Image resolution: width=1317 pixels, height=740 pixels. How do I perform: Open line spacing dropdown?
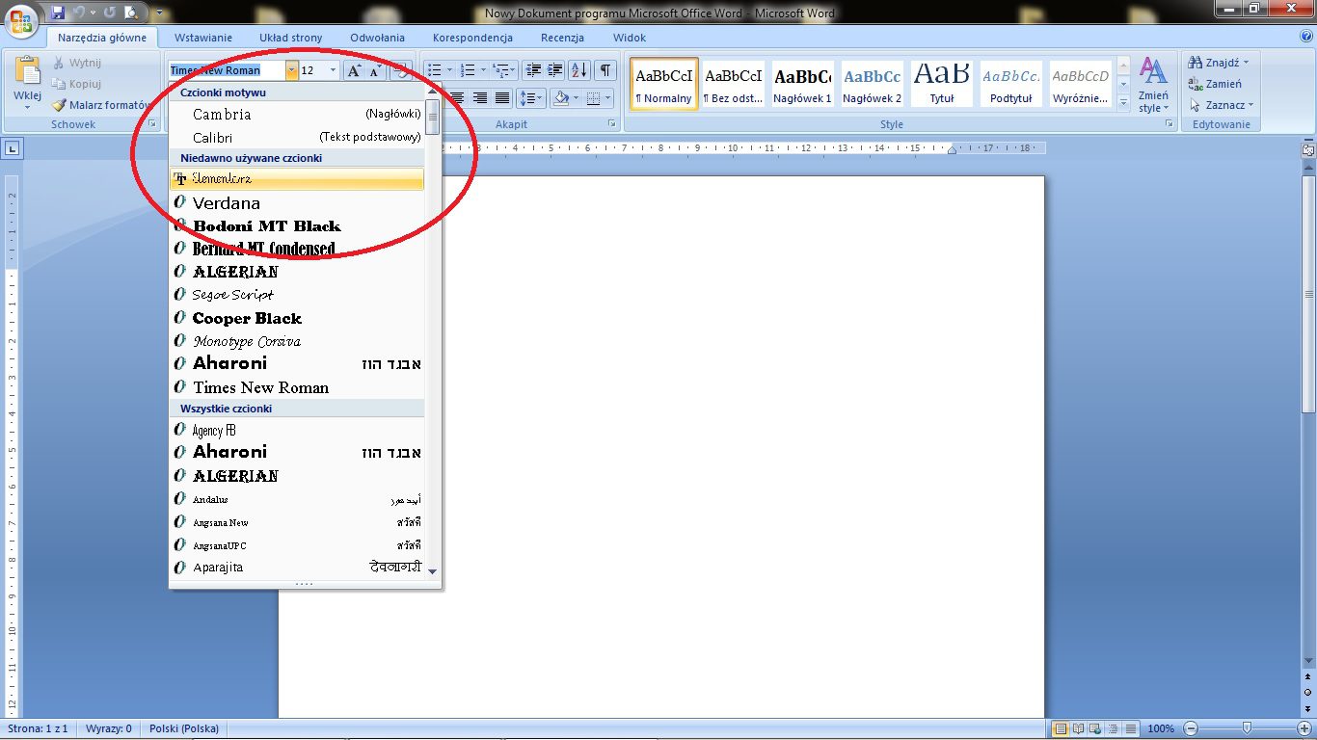click(531, 98)
